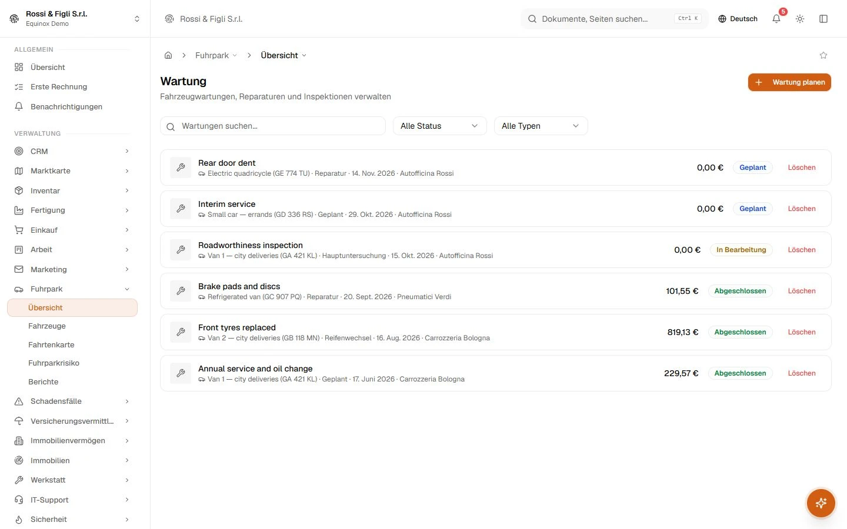The width and height of the screenshot is (847, 529).
Task: Click the Werkstatt wrench icon in sidebar
Action: tap(19, 480)
